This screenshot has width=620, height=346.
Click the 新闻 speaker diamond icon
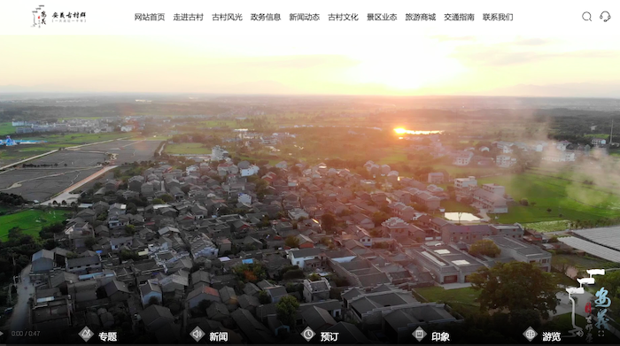(197, 334)
